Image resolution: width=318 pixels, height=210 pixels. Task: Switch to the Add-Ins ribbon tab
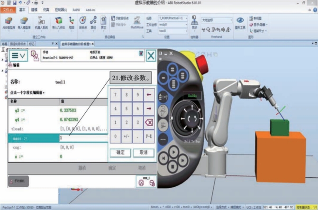click(91, 10)
